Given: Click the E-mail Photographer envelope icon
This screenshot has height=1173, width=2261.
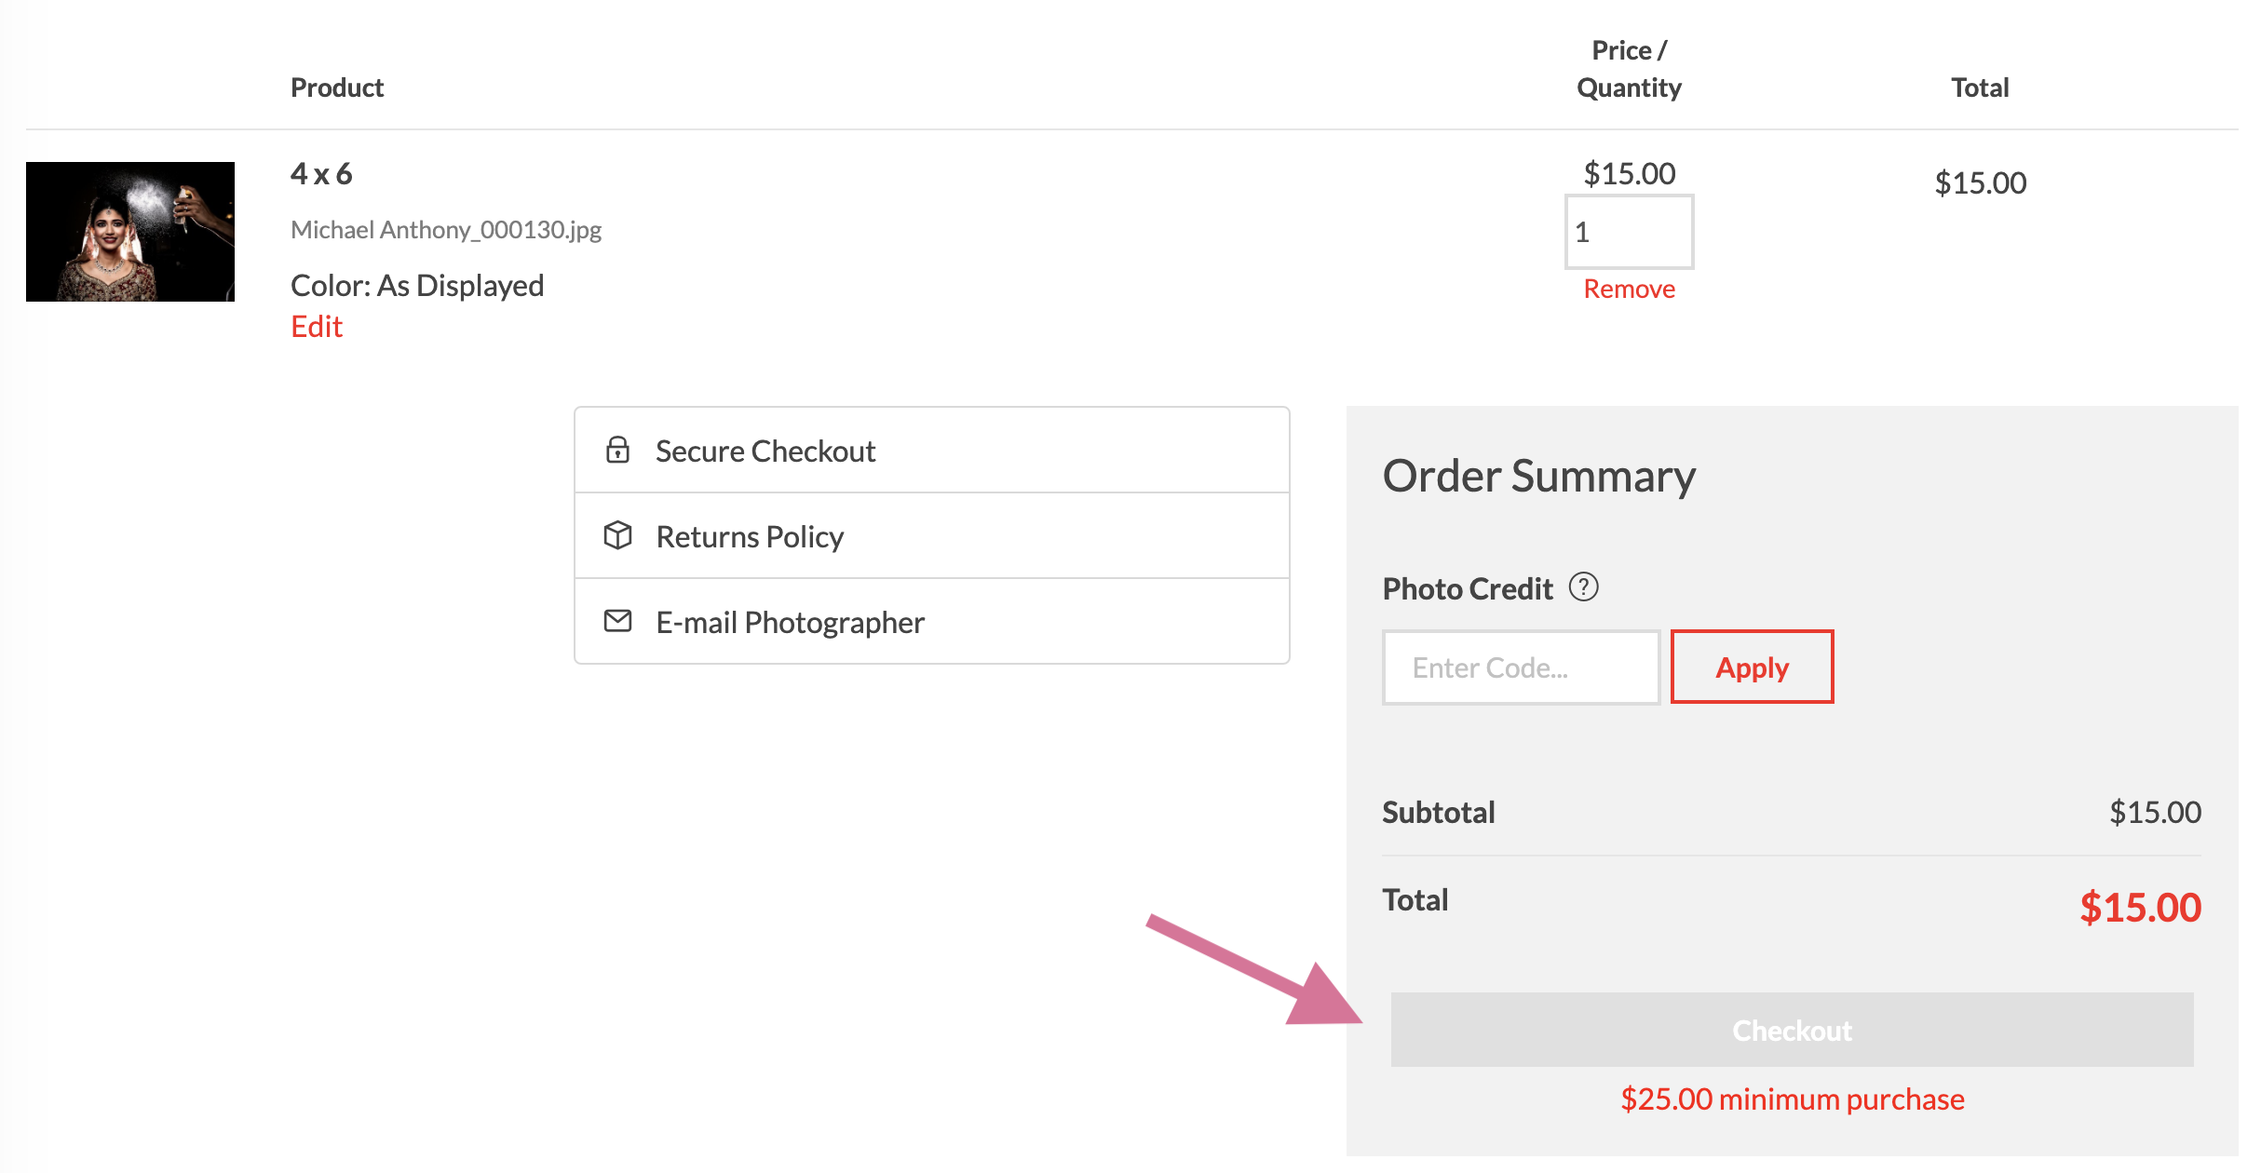Looking at the screenshot, I should [617, 621].
